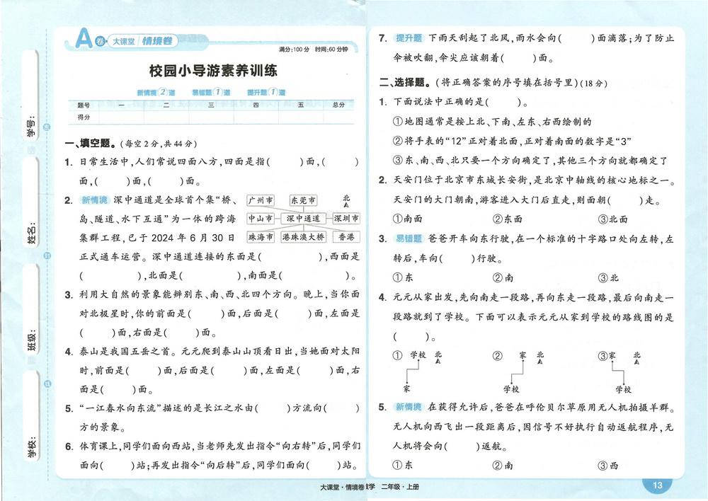Click the 新情境 tag on the 呼伦贝尔 drone question
The height and width of the screenshot is (501, 708).
click(x=409, y=407)
